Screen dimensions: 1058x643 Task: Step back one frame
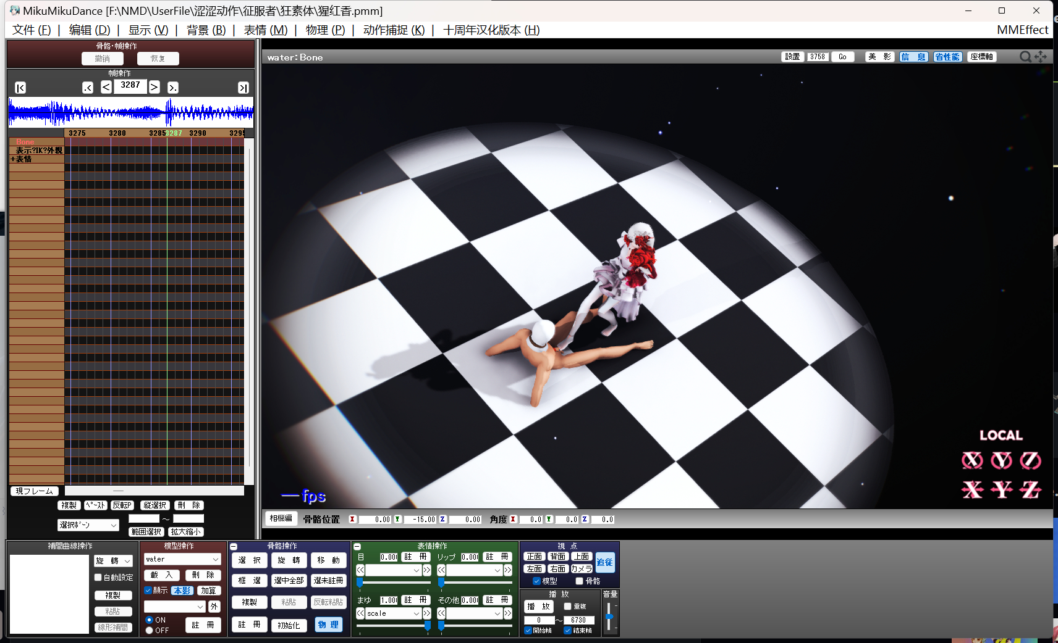[106, 87]
